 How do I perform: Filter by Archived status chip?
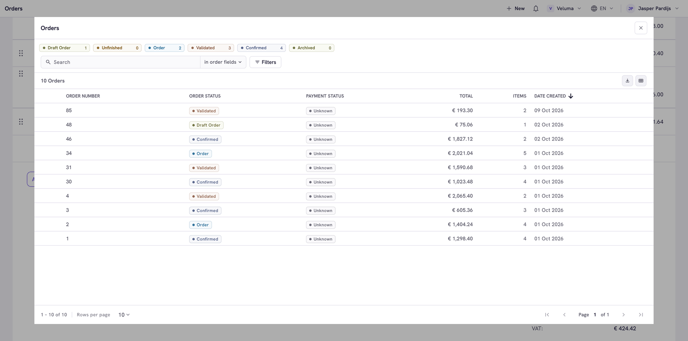[312, 48]
